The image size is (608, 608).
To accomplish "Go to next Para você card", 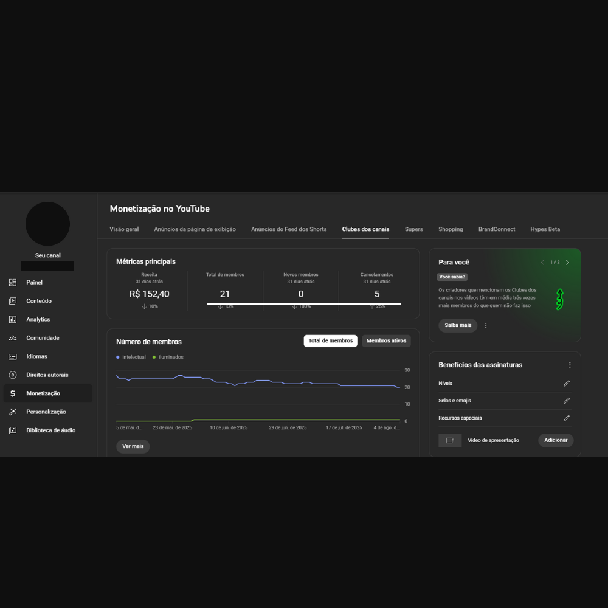I will pos(568,263).
